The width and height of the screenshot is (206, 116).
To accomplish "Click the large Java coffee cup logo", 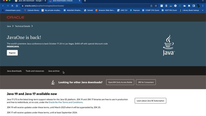I will tap(169, 45).
